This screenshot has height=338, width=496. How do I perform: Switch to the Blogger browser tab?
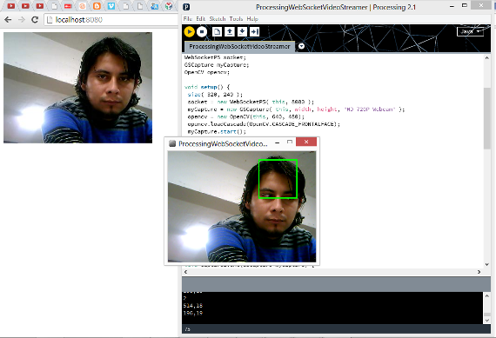pyautogui.click(x=97, y=6)
